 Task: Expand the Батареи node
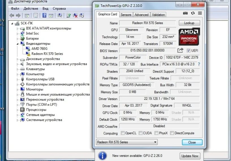click(x=17, y=39)
